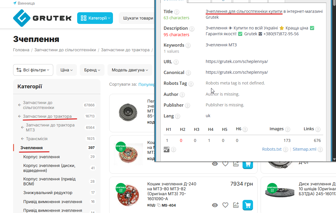
Task: Add MS-404 product to favorites heart
Action: pos(225,205)
